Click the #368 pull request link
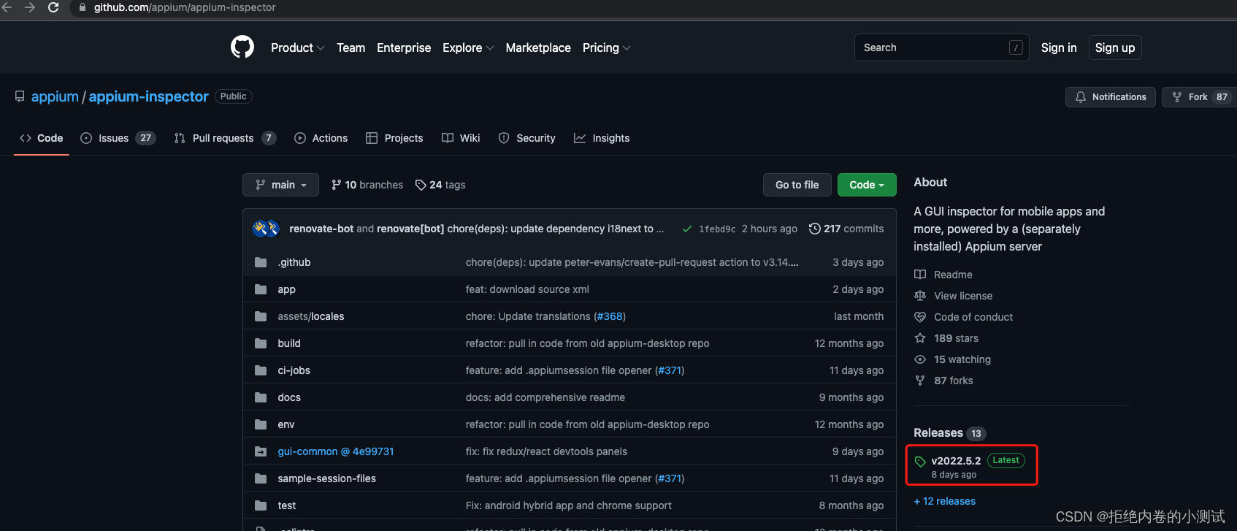This screenshot has height=531, width=1237. (x=610, y=316)
